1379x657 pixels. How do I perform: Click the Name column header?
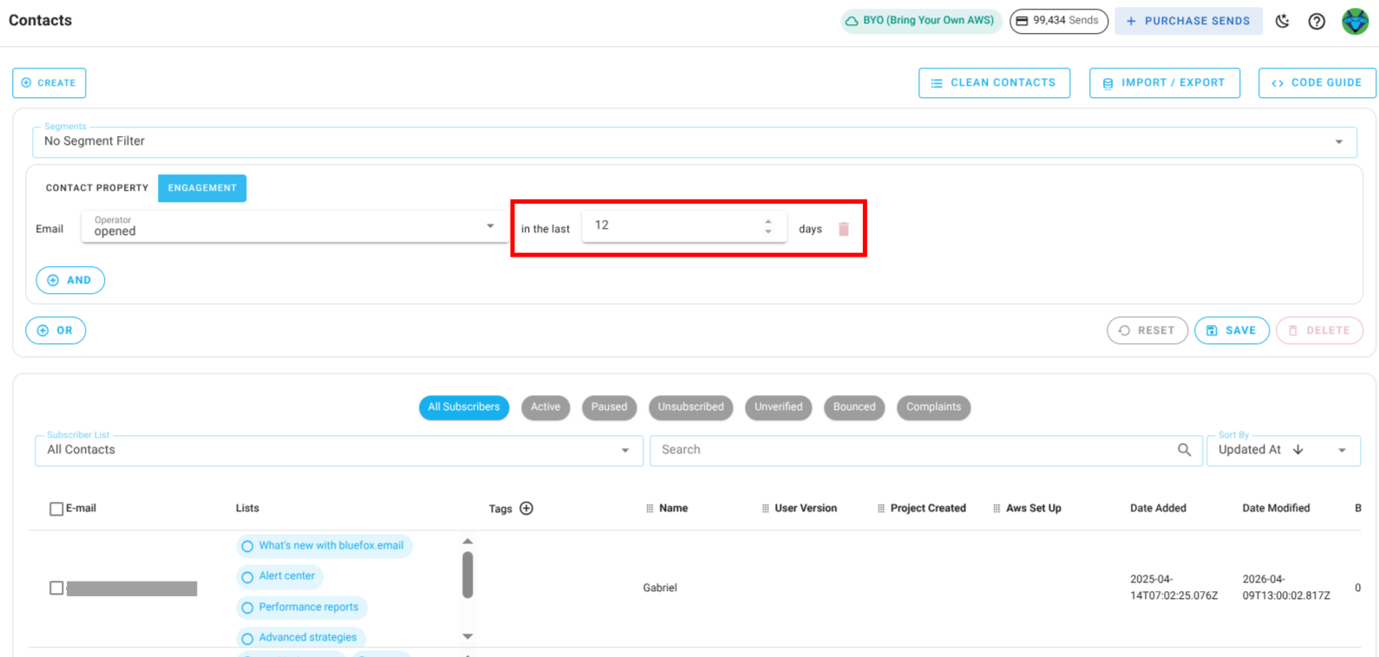click(x=673, y=509)
